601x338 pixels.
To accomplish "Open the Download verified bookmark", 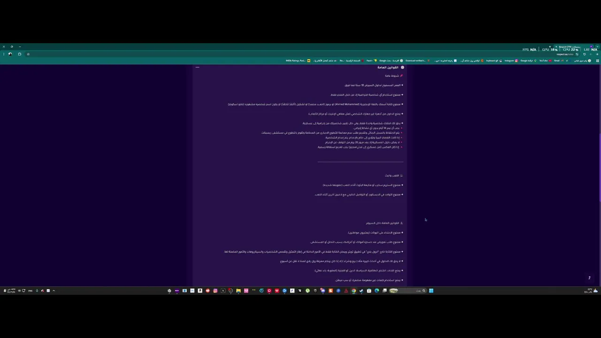I will pos(417,61).
